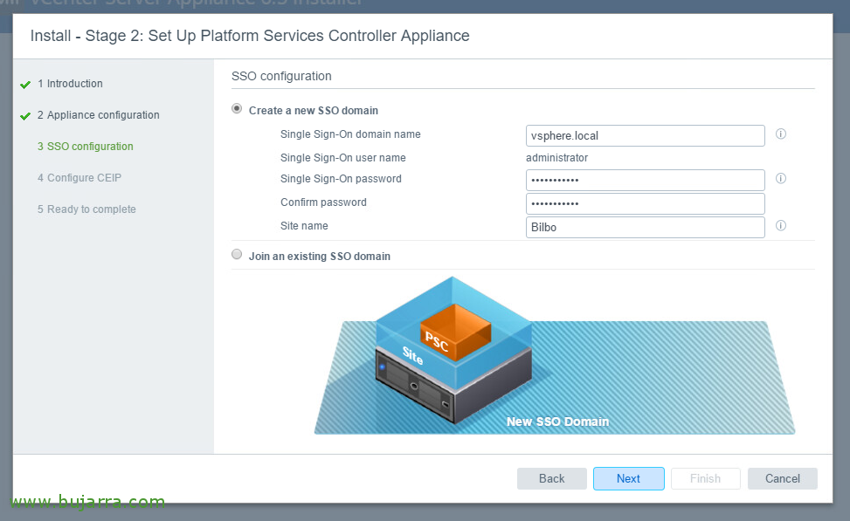Click the Back button

[552, 479]
